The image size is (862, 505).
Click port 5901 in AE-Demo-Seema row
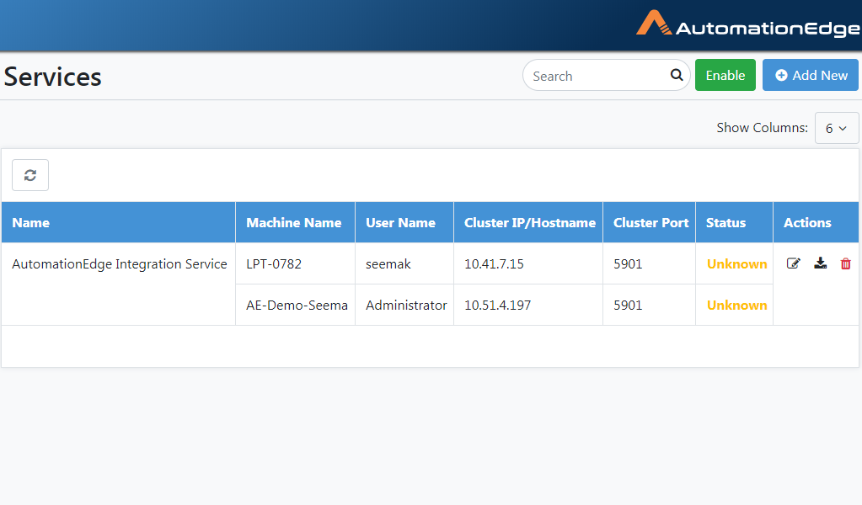[x=628, y=306]
